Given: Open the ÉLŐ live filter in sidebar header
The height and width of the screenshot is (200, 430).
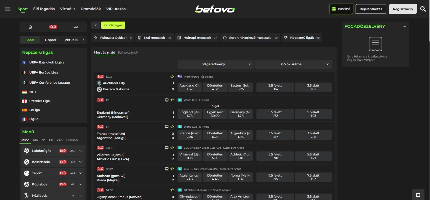Looking at the screenshot, I should click(x=53, y=27).
